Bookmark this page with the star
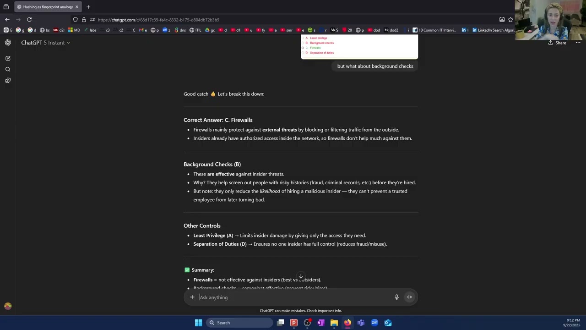 point(510,20)
